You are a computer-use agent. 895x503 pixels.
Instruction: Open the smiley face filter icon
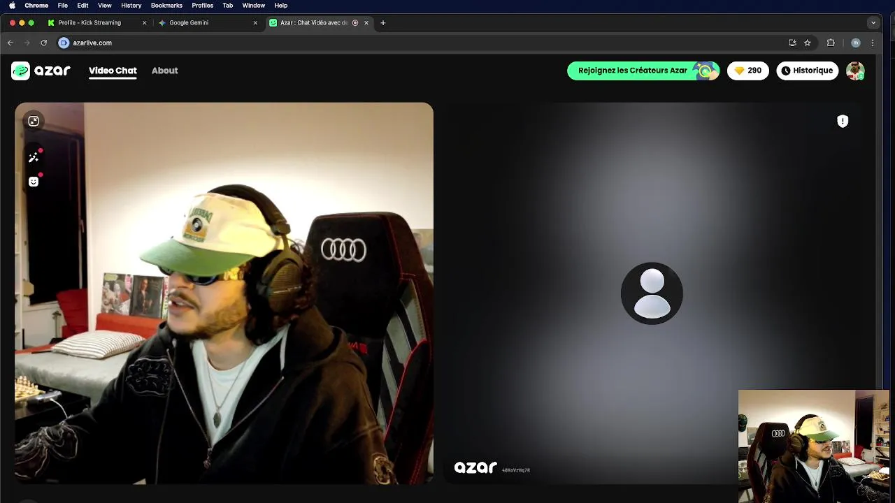(34, 182)
